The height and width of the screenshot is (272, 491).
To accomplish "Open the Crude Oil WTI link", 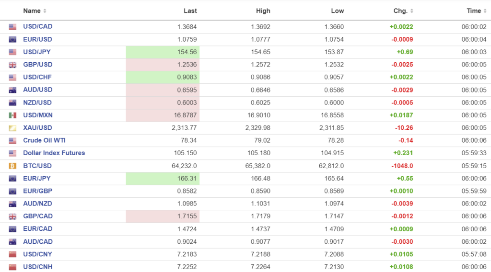I will point(45,140).
